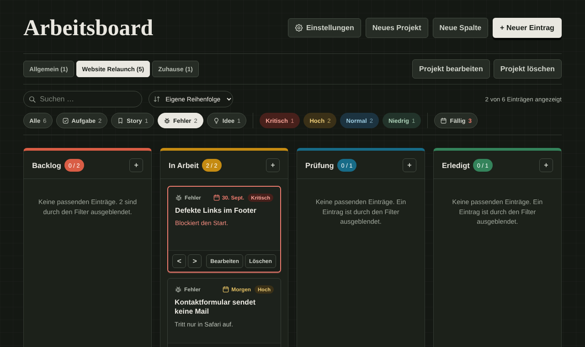Click calendar icon next to Morgen

pos(226,289)
